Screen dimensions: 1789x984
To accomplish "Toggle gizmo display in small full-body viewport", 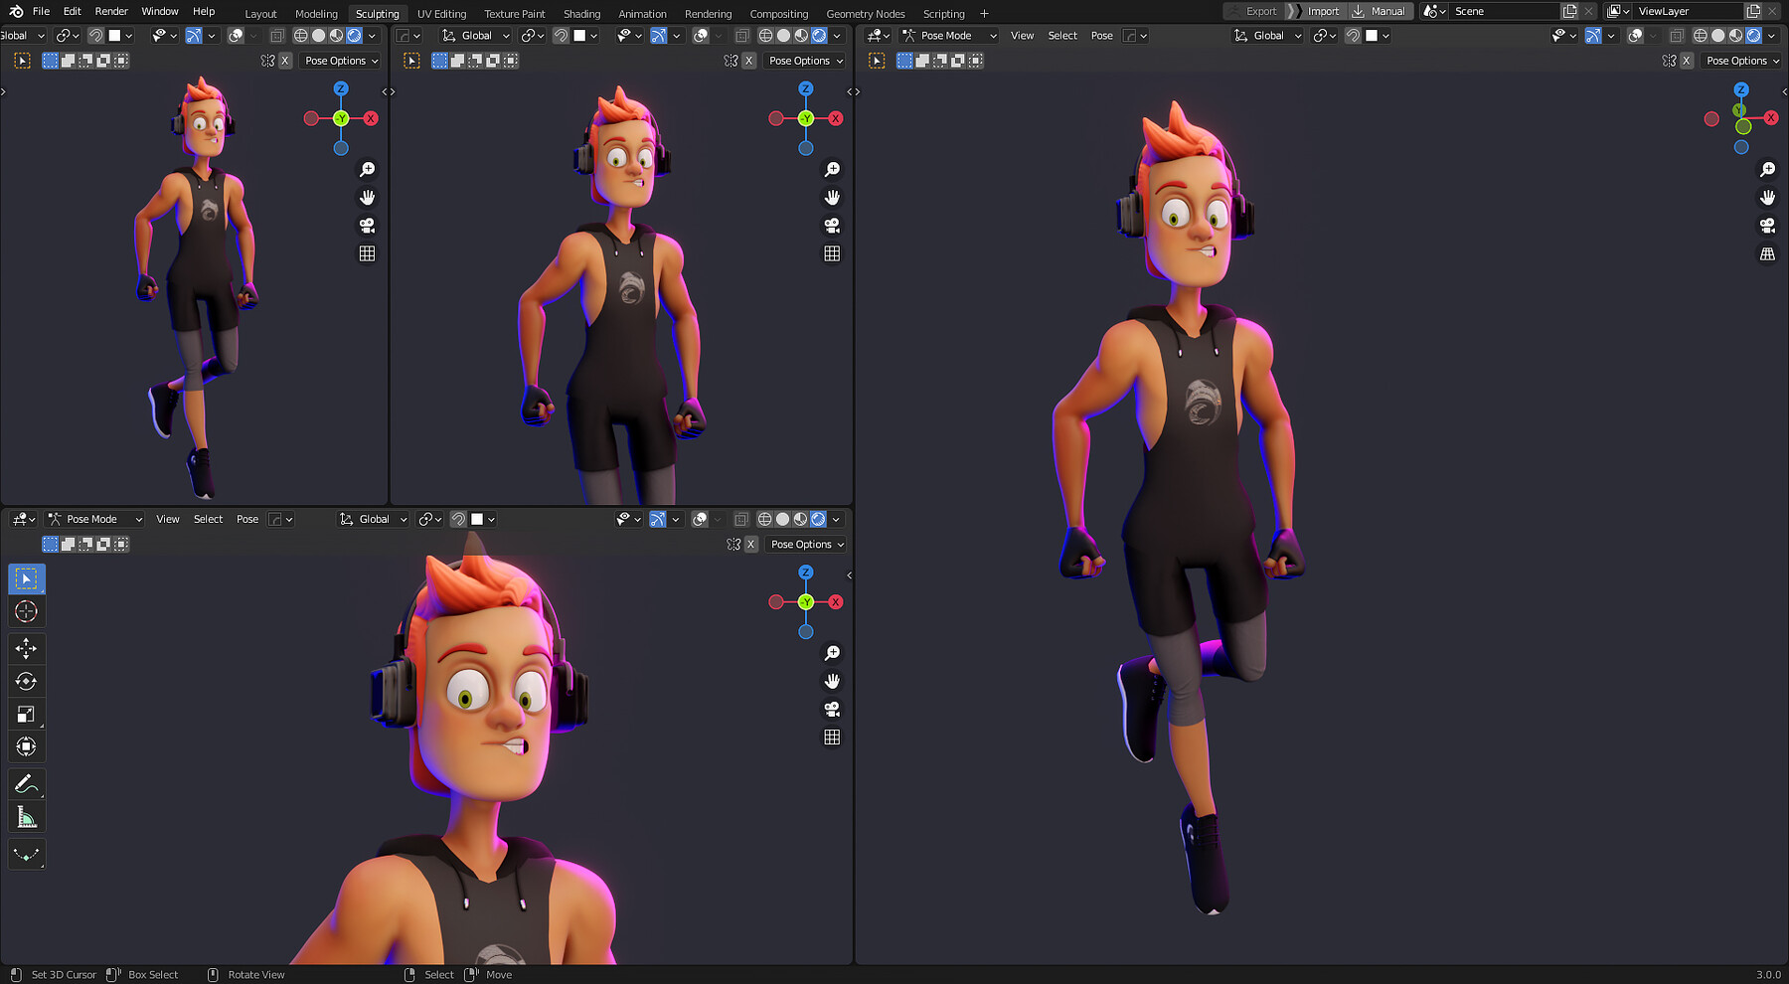I will point(194,36).
